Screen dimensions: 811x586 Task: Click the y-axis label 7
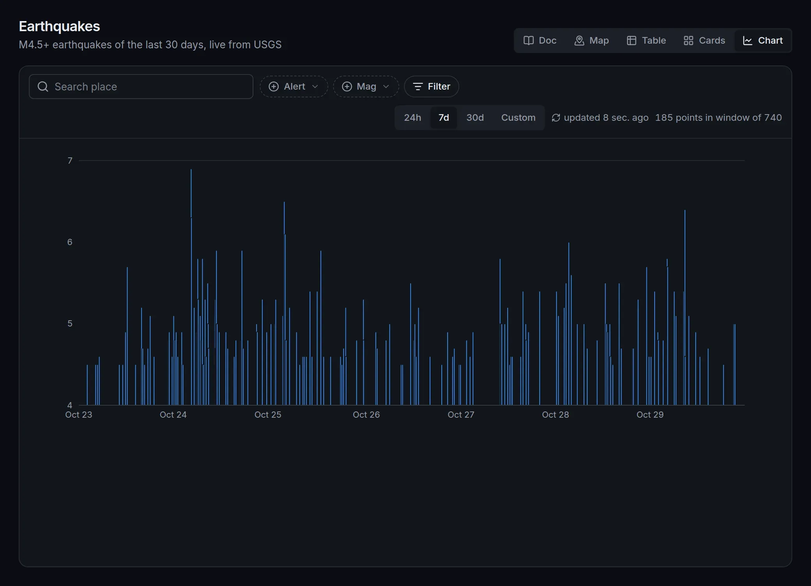tap(70, 161)
